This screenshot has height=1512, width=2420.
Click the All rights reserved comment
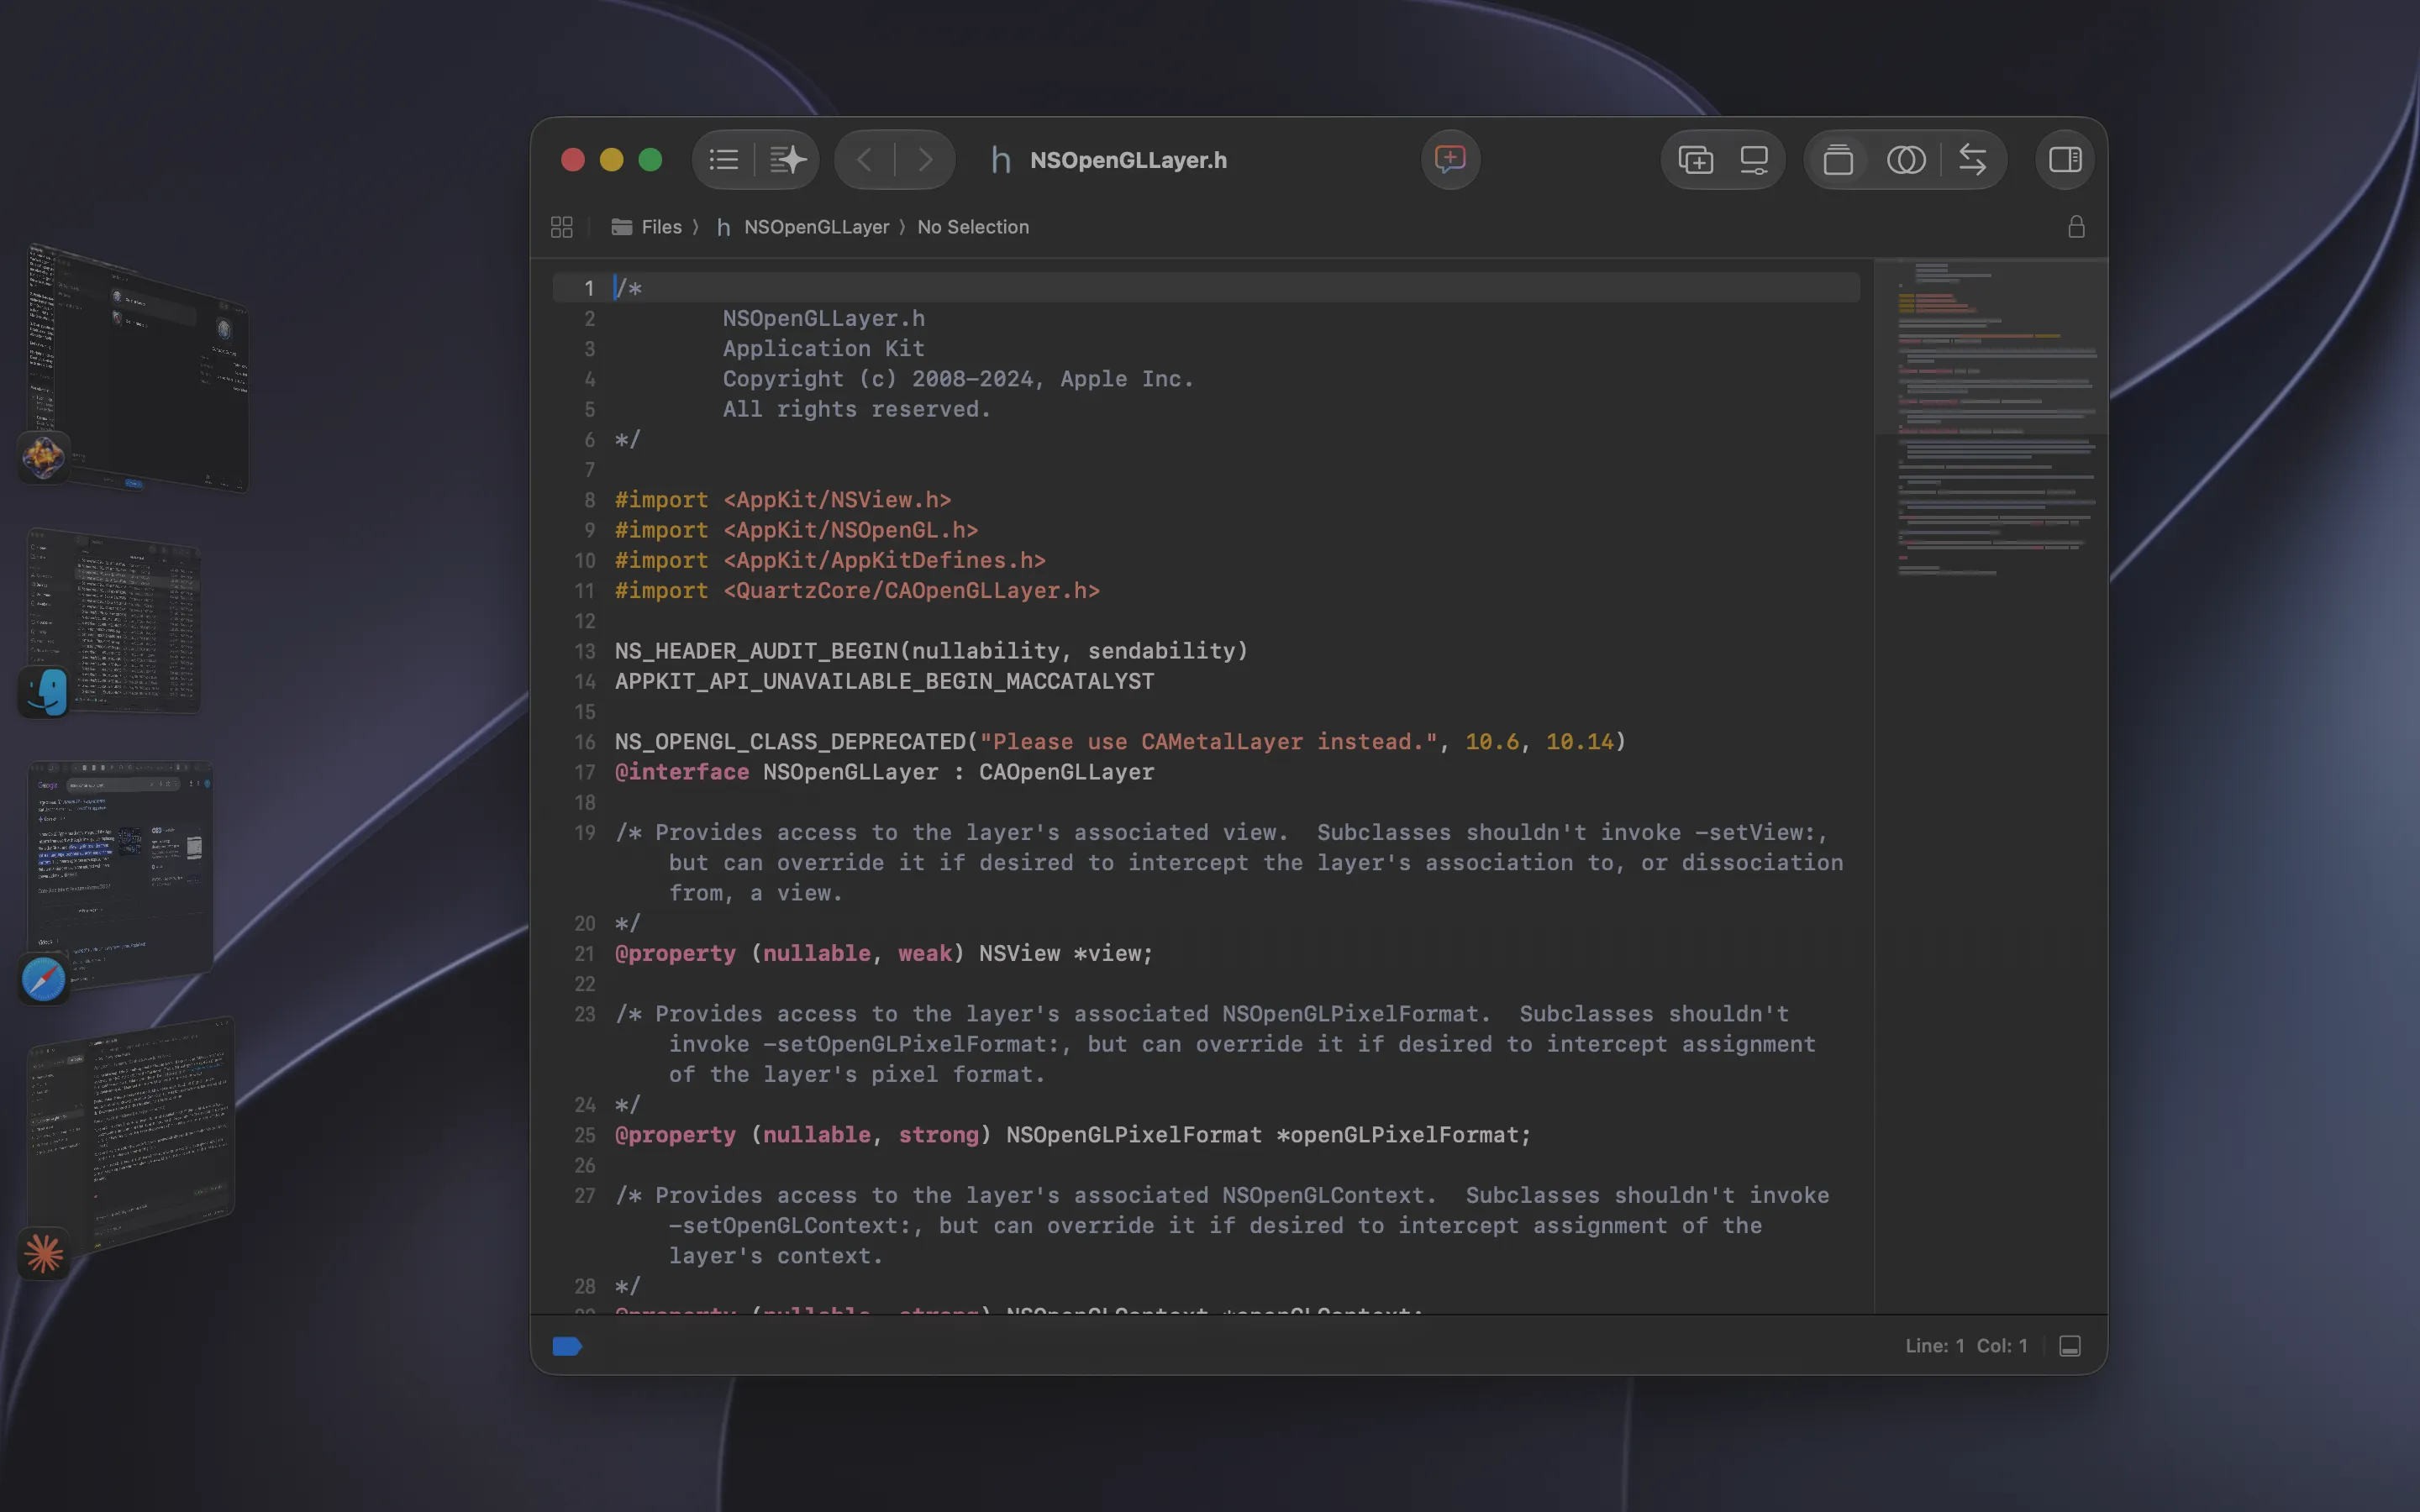pyautogui.click(x=856, y=409)
